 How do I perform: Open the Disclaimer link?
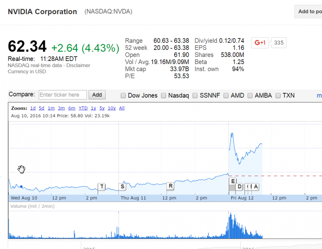(x=78, y=65)
